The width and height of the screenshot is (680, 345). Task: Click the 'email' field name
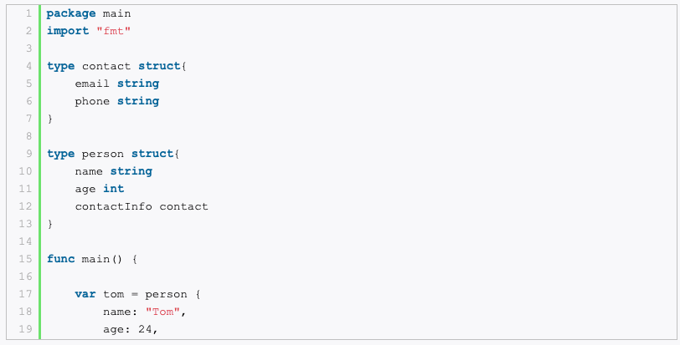pyautogui.click(x=92, y=84)
